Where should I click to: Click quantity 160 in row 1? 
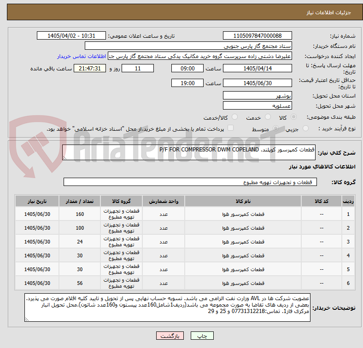[80, 214]
